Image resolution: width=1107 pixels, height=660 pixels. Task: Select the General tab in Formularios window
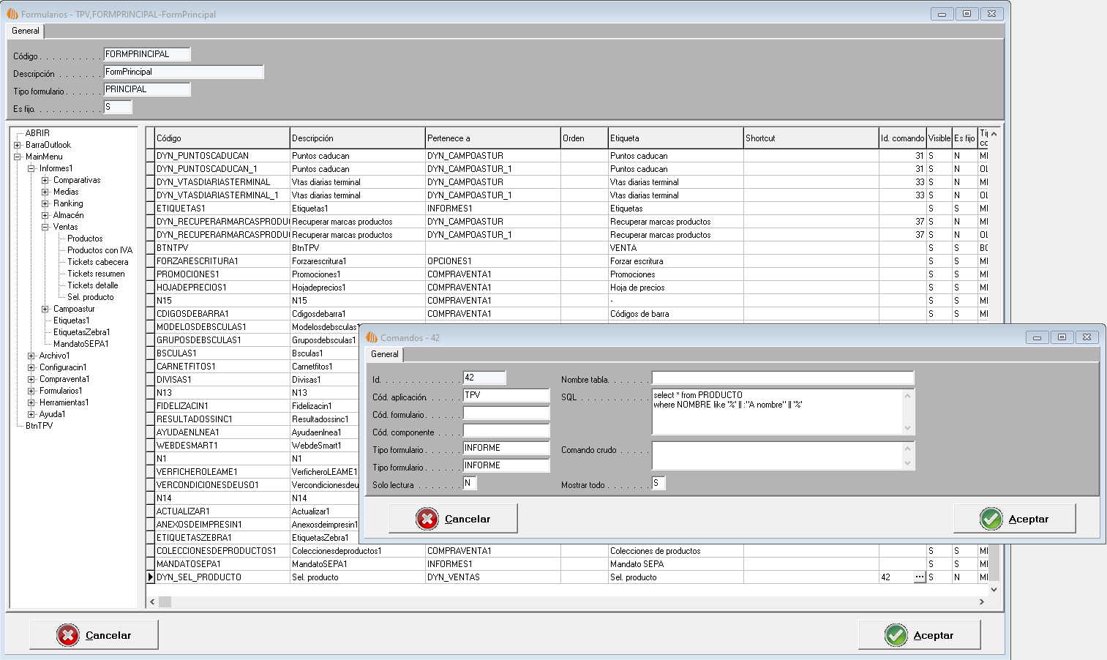click(26, 31)
